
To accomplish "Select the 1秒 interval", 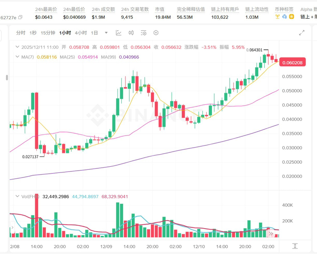I will [x=33, y=33].
